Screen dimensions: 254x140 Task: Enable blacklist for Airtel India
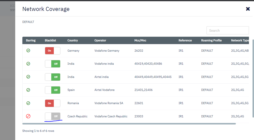click(x=53, y=77)
